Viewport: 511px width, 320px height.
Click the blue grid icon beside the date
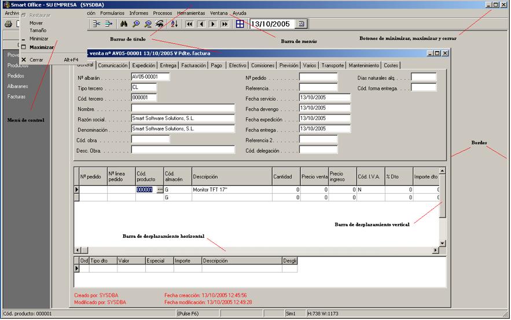pos(240,24)
